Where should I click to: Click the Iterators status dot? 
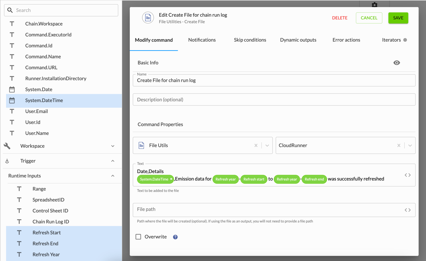coord(405,40)
